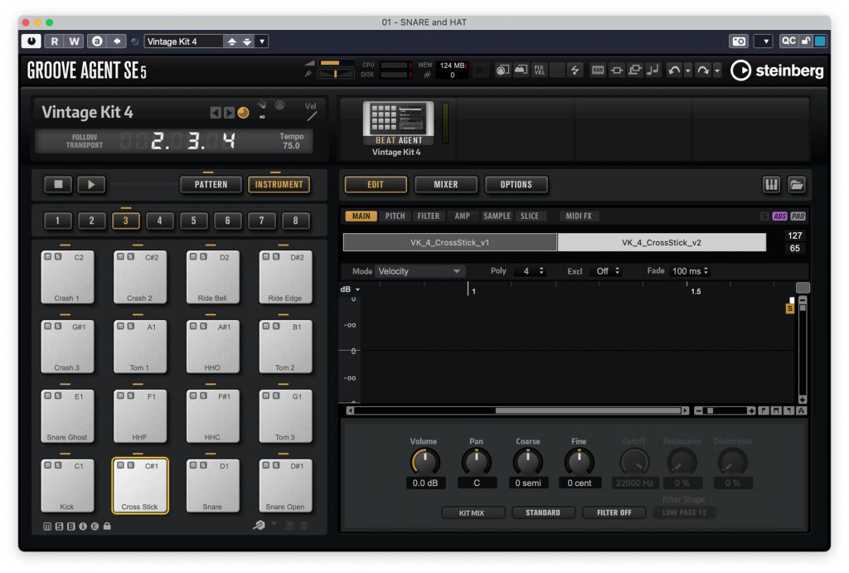
Task: Mute the Kick pad C1
Action: [x=47, y=465]
